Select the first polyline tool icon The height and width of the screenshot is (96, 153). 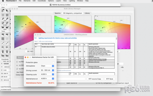point(3,47)
